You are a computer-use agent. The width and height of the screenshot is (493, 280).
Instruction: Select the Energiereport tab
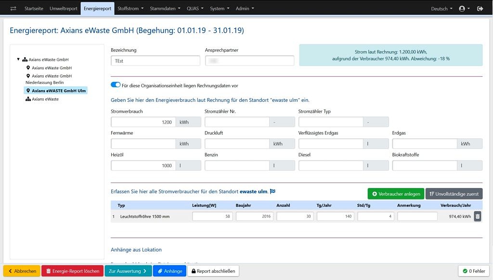[x=97, y=9]
